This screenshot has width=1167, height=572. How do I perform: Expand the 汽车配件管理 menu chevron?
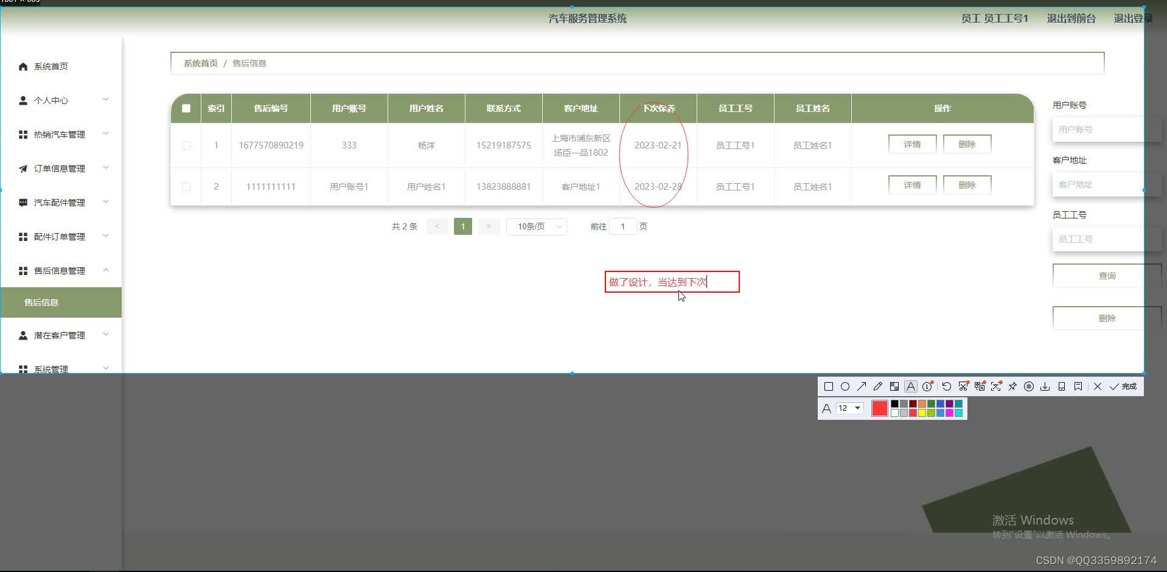click(x=106, y=202)
